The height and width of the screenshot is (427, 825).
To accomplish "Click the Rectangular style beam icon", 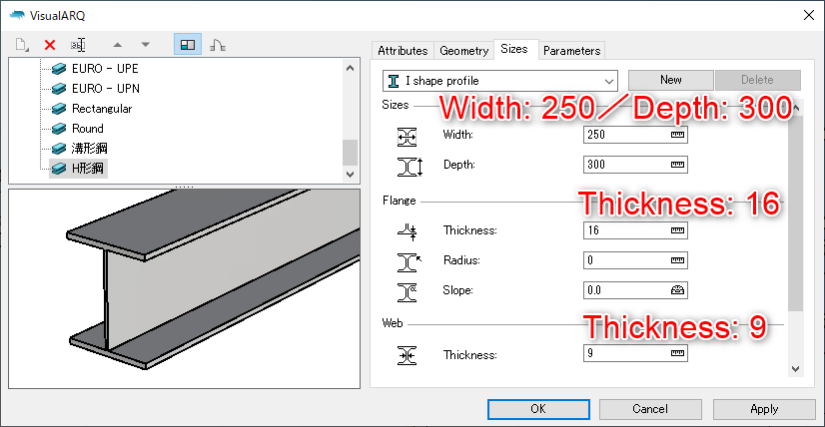I will coord(59,109).
